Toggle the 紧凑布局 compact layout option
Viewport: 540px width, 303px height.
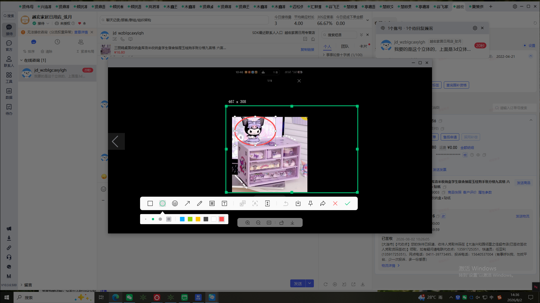coord(85,51)
